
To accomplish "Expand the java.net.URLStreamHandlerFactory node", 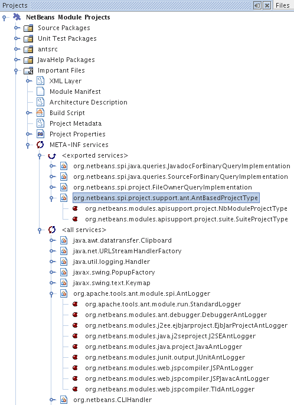I will coord(53,251).
